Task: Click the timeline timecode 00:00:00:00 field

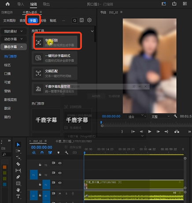Action: (x=41, y=147)
